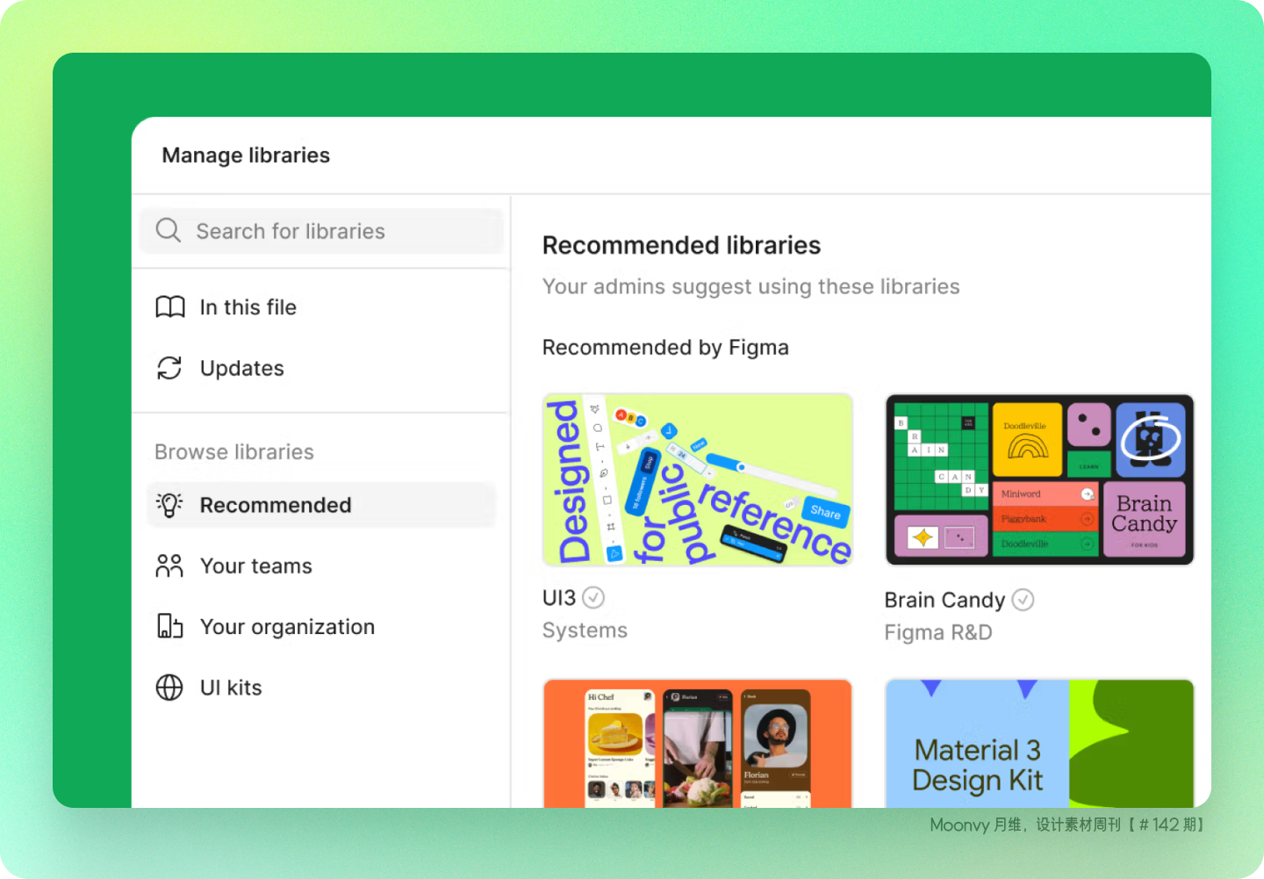The height and width of the screenshot is (879, 1264).
Task: Select Recommended in Browse libraries
Action: [321, 505]
